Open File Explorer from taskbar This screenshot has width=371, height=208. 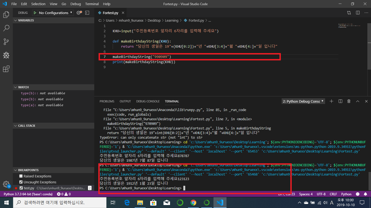click(x=140, y=202)
